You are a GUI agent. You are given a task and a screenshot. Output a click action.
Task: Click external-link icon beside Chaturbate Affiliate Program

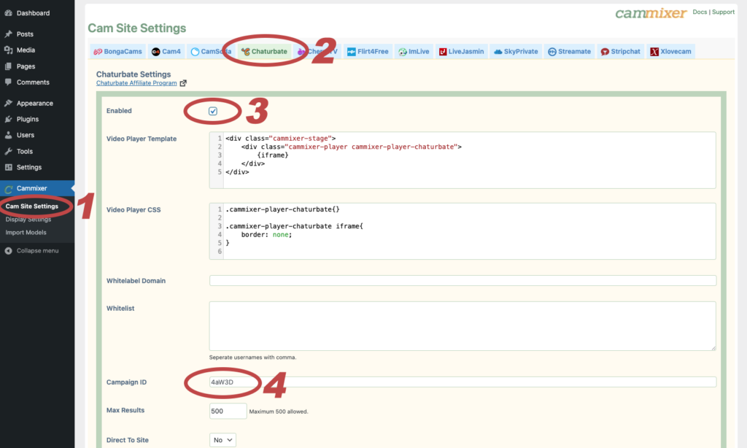click(x=183, y=83)
